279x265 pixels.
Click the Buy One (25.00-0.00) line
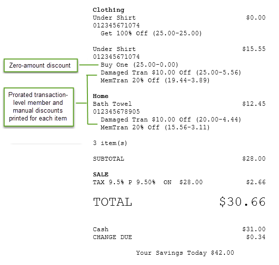pyautogui.click(x=139, y=65)
